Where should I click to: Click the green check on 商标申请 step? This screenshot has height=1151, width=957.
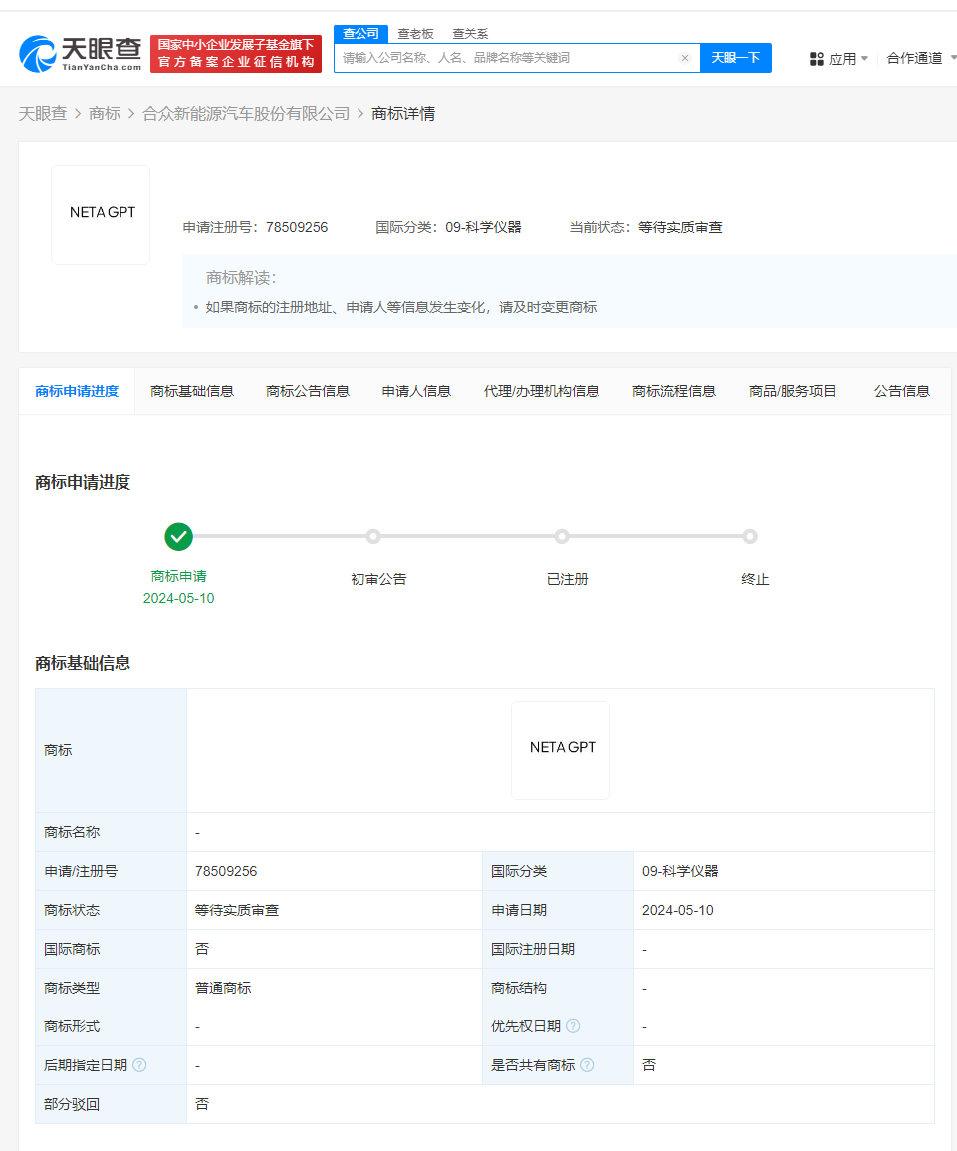[178, 536]
